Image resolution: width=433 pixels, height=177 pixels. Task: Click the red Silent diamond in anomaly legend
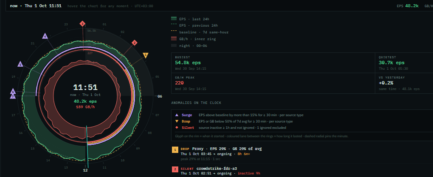point(177,128)
